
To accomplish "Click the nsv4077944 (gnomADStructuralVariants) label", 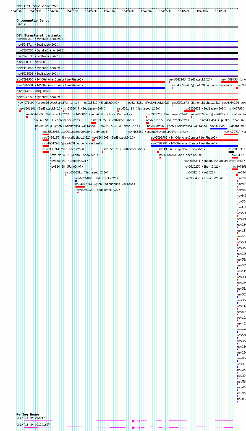I will click(106, 184).
